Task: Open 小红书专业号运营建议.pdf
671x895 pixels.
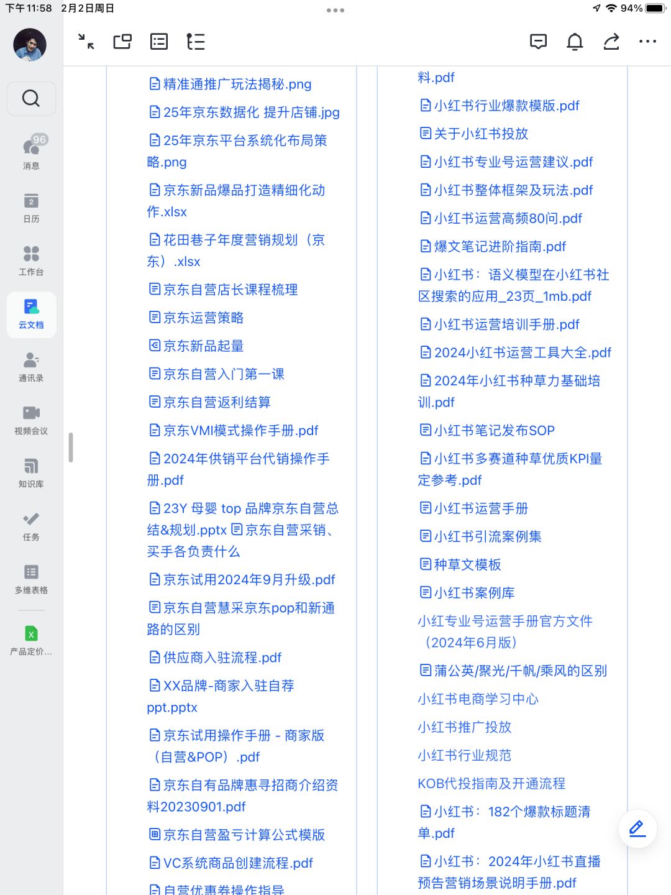Action: tap(506, 162)
